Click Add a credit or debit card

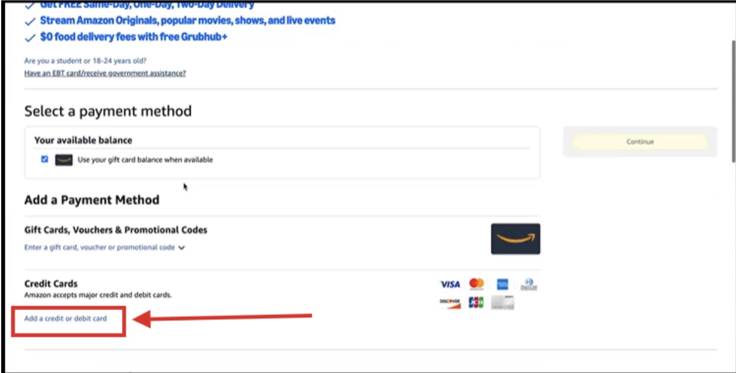pos(66,319)
